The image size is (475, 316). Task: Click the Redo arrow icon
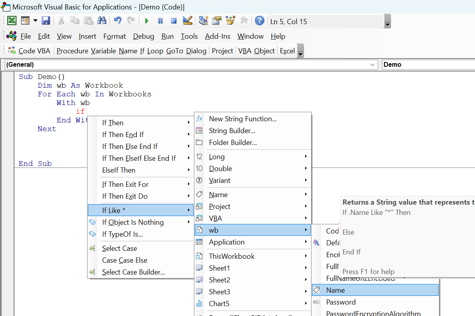coord(131,21)
